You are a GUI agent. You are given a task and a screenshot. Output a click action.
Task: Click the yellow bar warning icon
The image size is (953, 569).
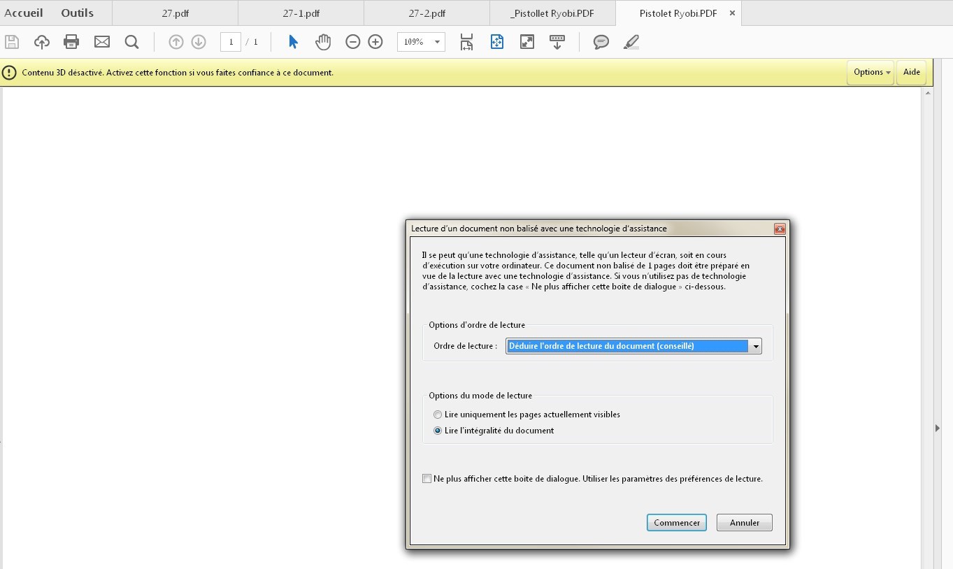pyautogui.click(x=9, y=72)
